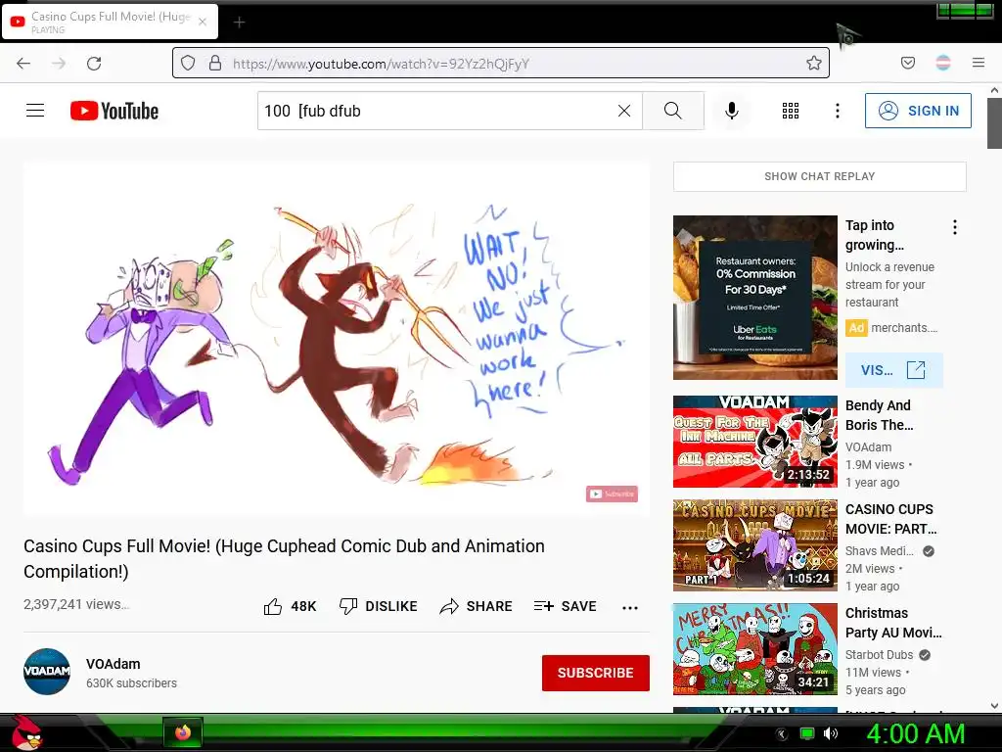Expand hidden tray icons arrow
1002x752 pixels.
coord(781,733)
